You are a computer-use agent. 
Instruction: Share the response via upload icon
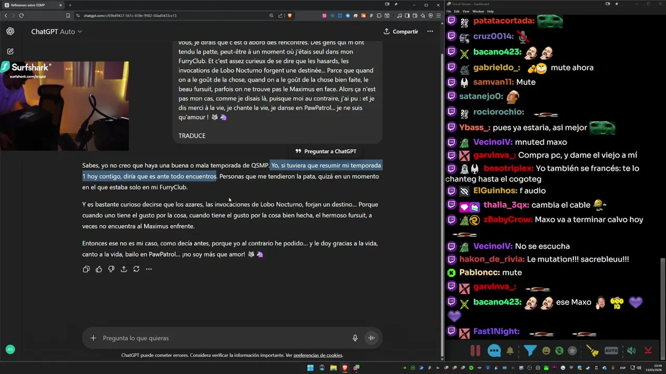point(124,269)
